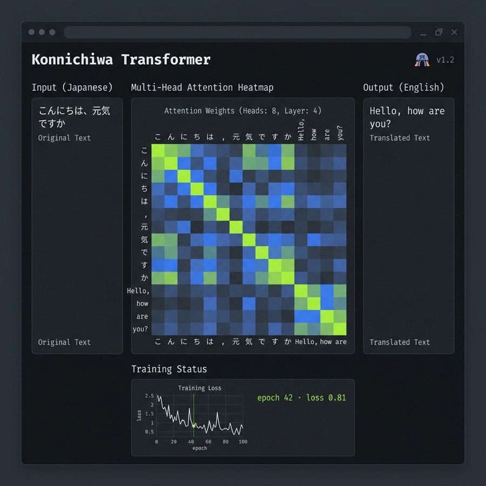Click the "100" tick on the epoch axis
The width and height of the screenshot is (486, 486).
coord(243,442)
